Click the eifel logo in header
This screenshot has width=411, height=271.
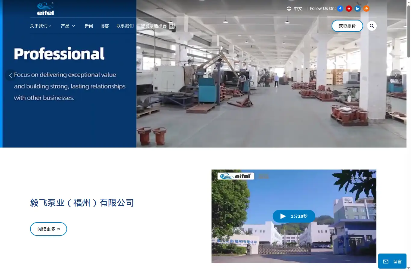click(45, 9)
